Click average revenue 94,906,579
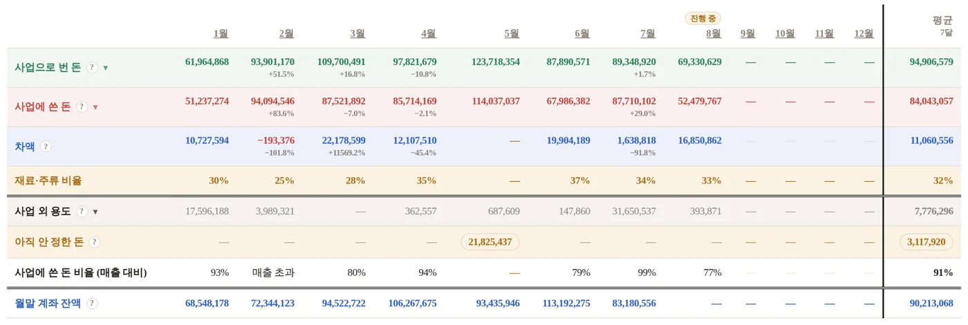968x325 pixels. click(x=931, y=62)
